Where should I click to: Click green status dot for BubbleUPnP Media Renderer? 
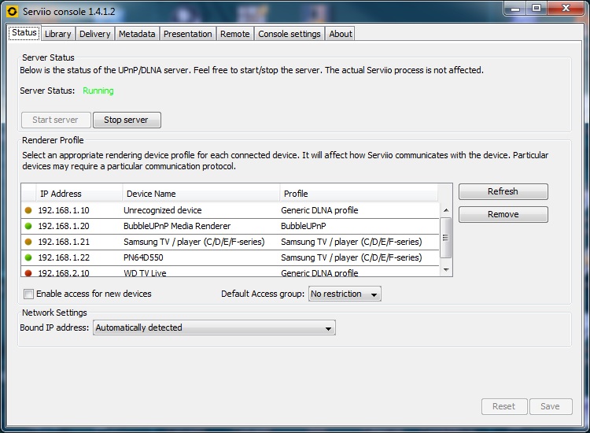point(29,226)
